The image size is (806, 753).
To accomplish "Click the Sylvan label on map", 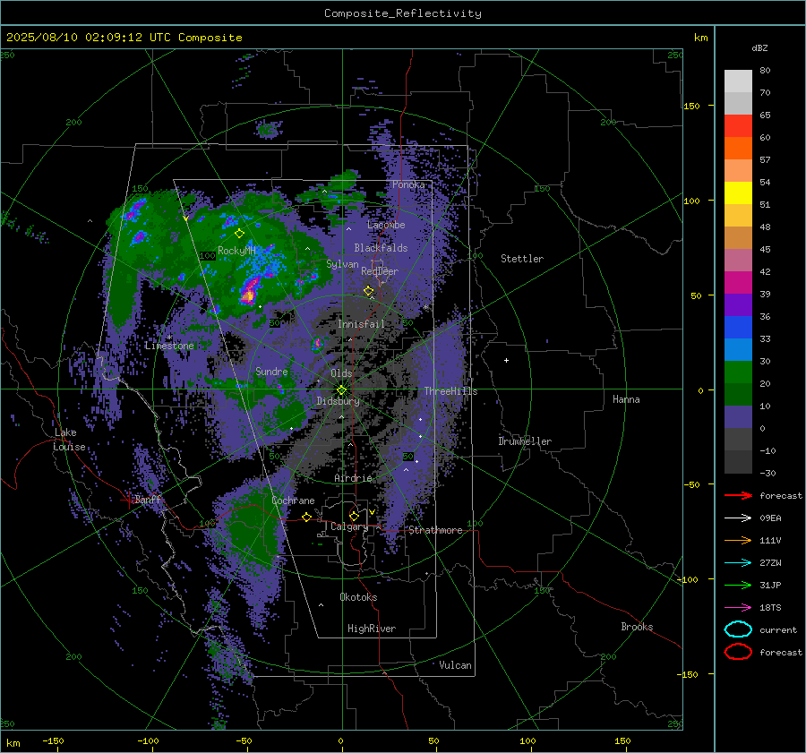I will (342, 264).
